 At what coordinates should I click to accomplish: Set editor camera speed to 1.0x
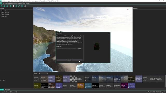14,92
